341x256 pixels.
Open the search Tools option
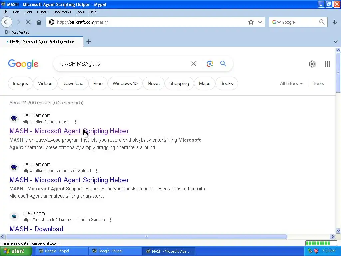tap(318, 83)
